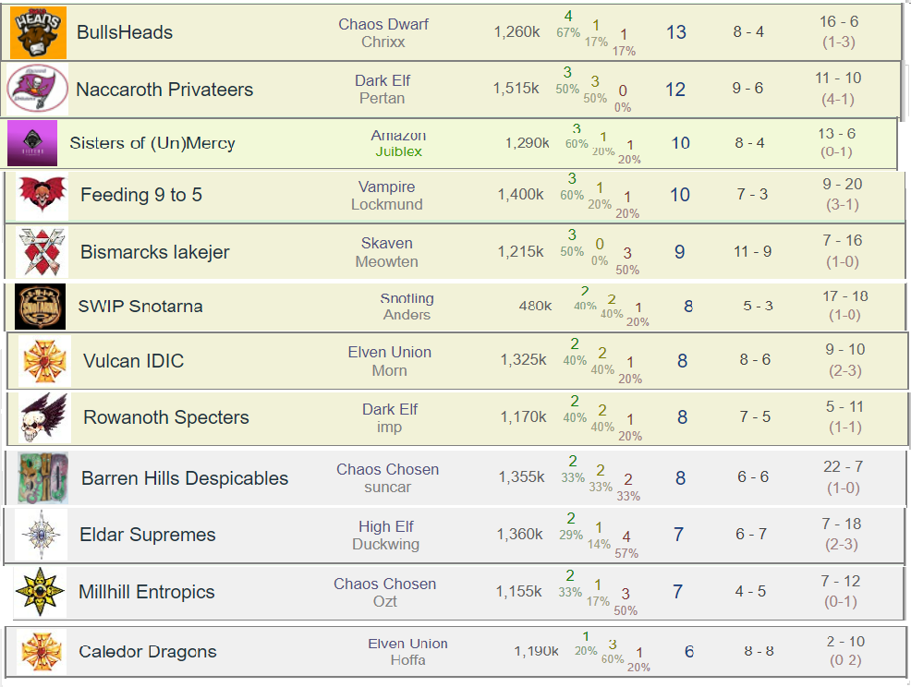Open coach Jujblex's profile link
The image size is (911, 687).
coord(398,151)
